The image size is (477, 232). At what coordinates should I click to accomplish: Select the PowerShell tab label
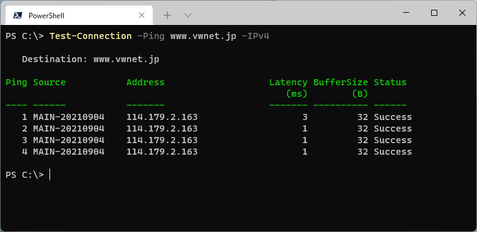[x=46, y=15]
